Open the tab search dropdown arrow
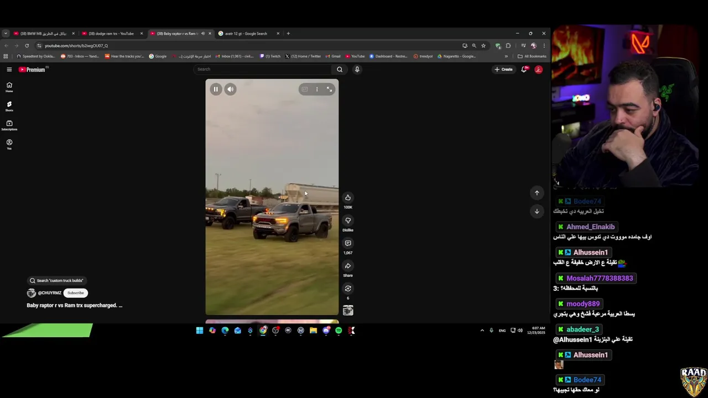Screen dimensions: 708x398 pyautogui.click(x=6, y=33)
